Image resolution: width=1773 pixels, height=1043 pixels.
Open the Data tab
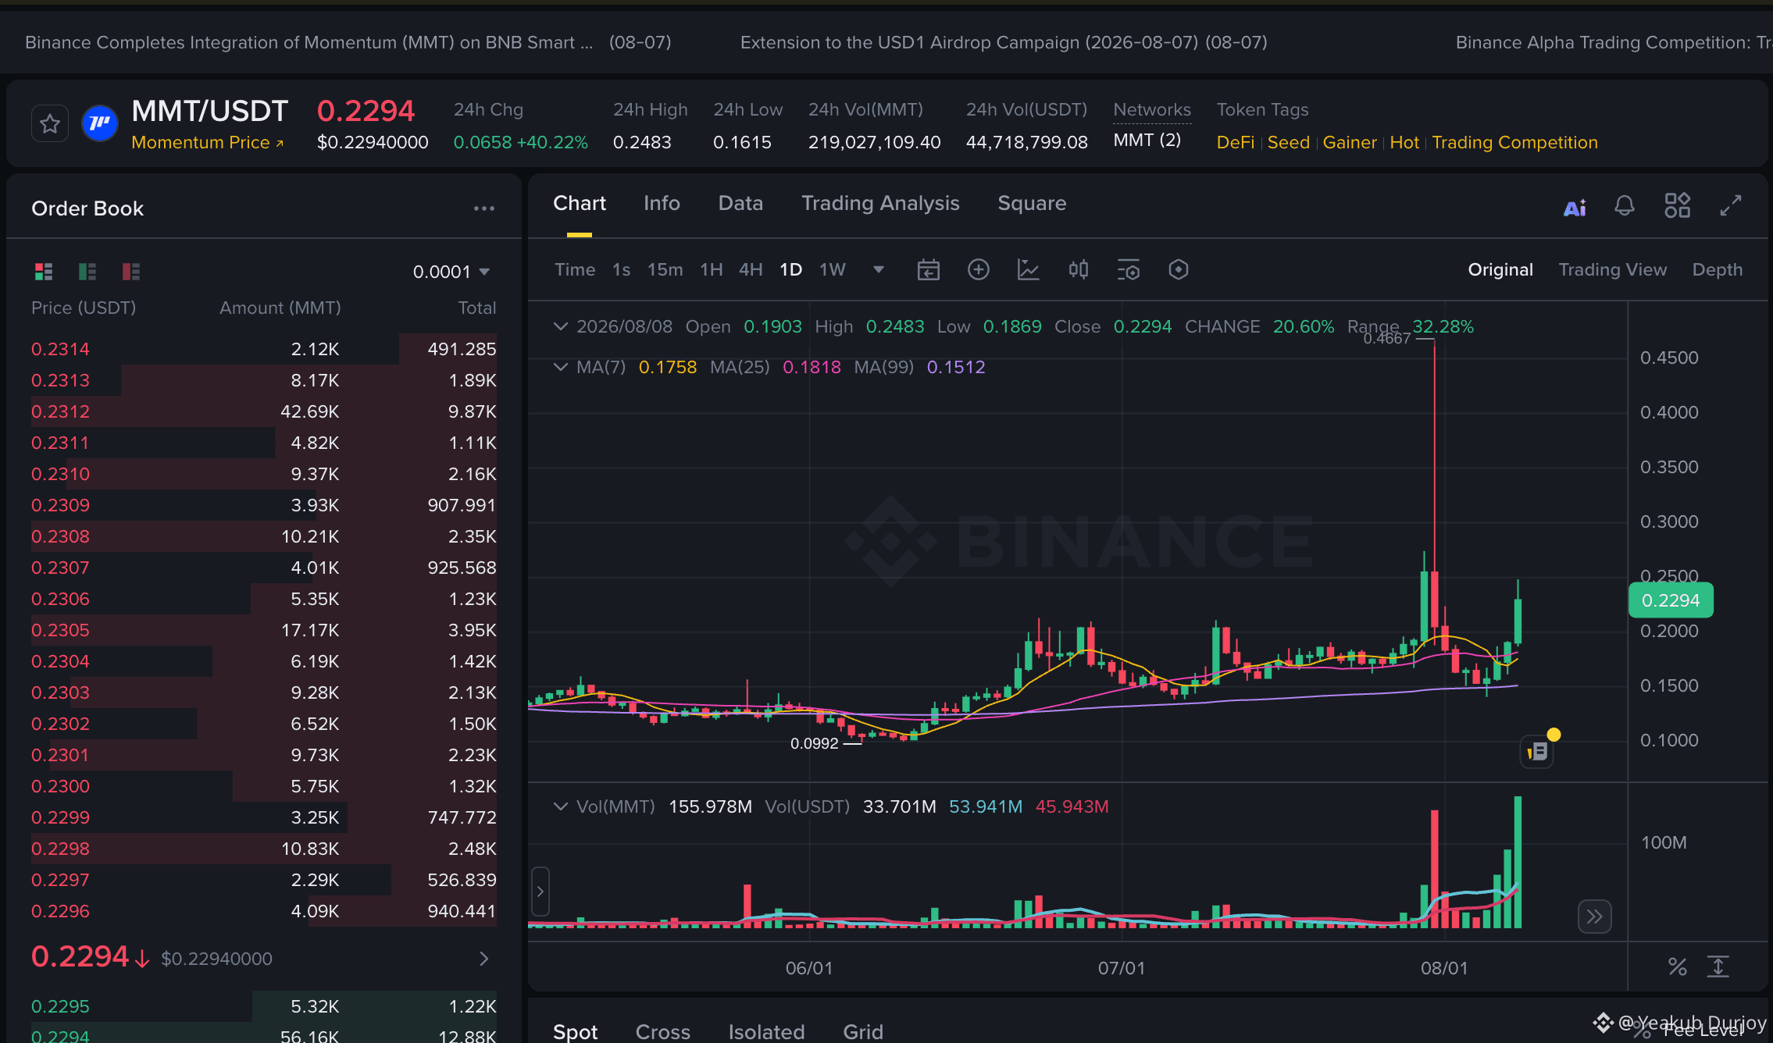click(x=740, y=204)
